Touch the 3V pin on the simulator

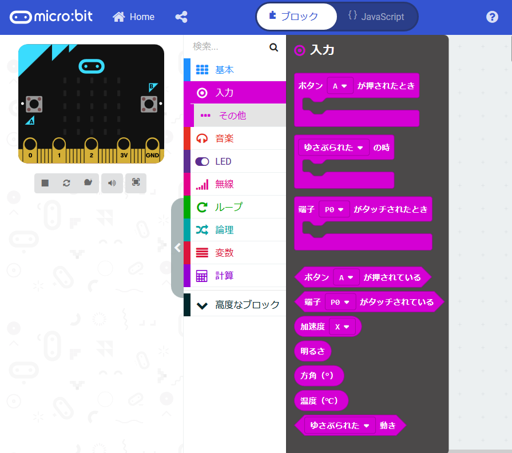click(x=124, y=149)
